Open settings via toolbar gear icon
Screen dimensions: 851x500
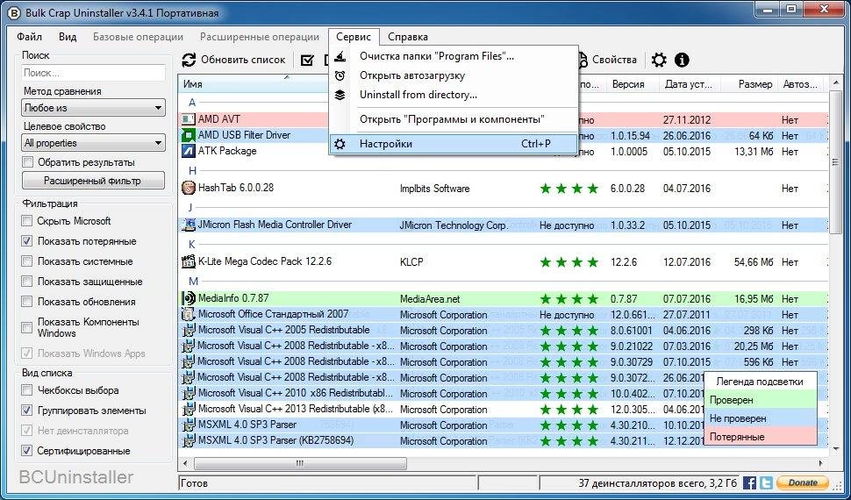(659, 60)
